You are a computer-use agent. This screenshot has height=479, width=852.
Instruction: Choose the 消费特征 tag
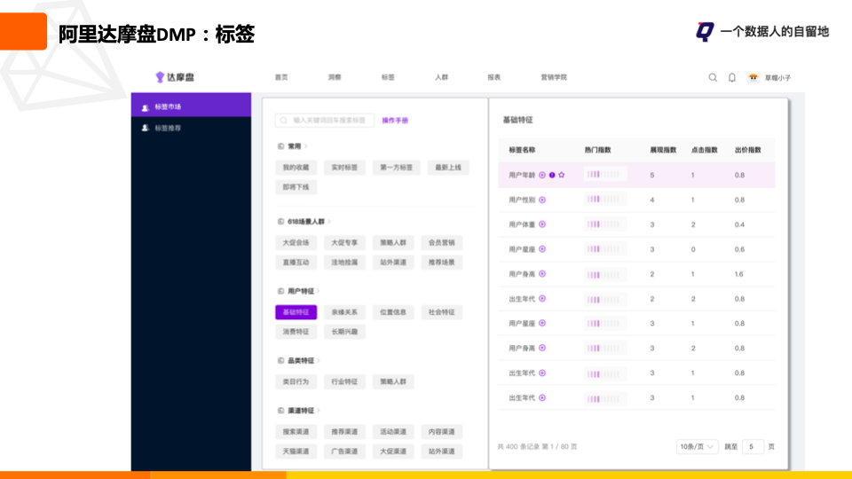pyautogui.click(x=296, y=332)
